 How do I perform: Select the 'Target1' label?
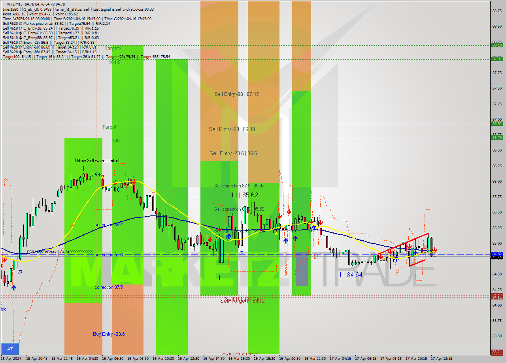click(x=111, y=127)
